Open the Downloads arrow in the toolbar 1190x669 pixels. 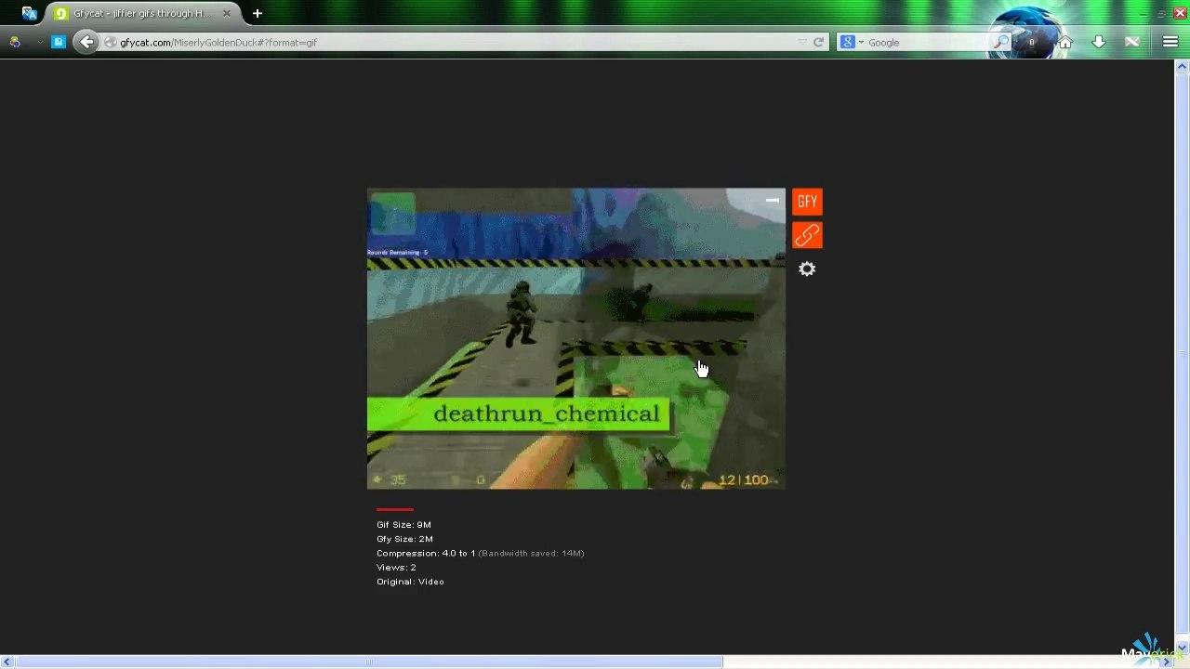[x=1099, y=42]
